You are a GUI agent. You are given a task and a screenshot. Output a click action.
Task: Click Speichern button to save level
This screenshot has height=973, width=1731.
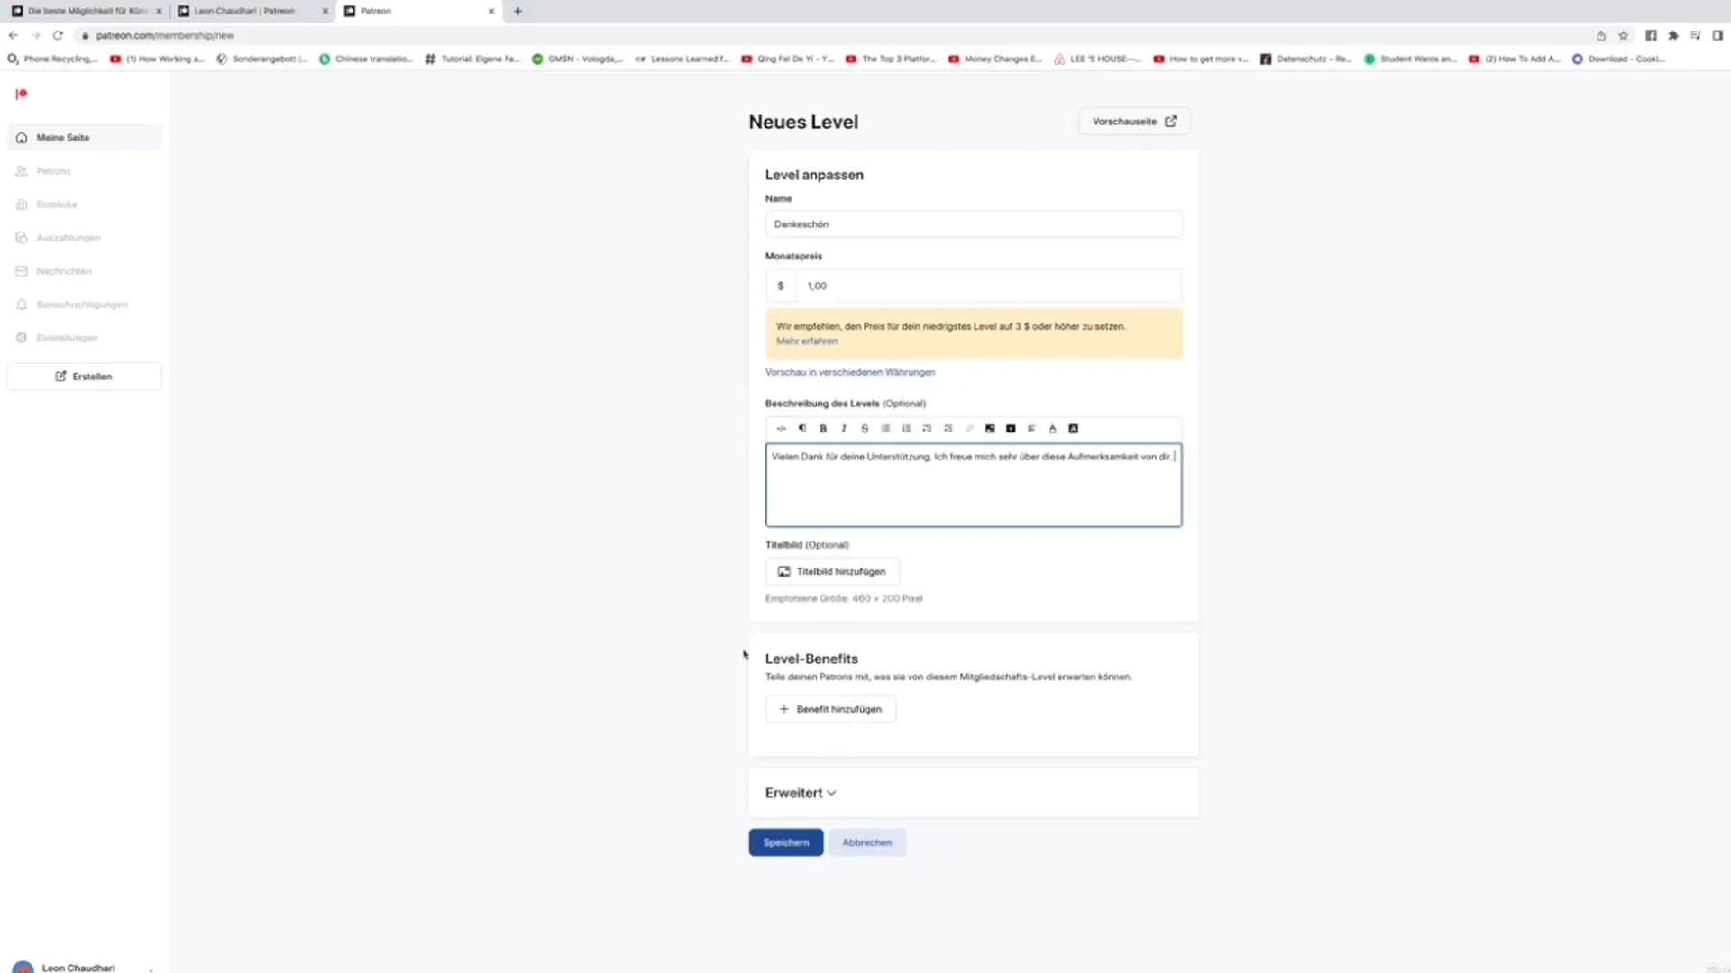click(784, 841)
